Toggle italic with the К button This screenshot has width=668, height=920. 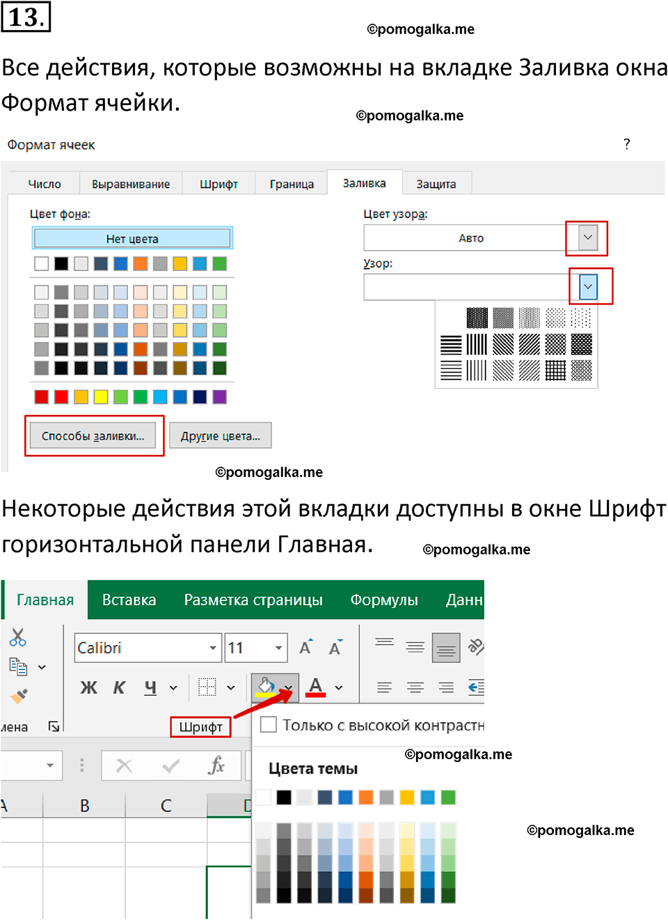[119, 687]
